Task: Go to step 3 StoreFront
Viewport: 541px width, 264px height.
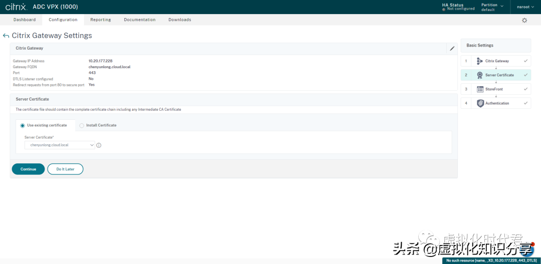Action: coord(496,89)
